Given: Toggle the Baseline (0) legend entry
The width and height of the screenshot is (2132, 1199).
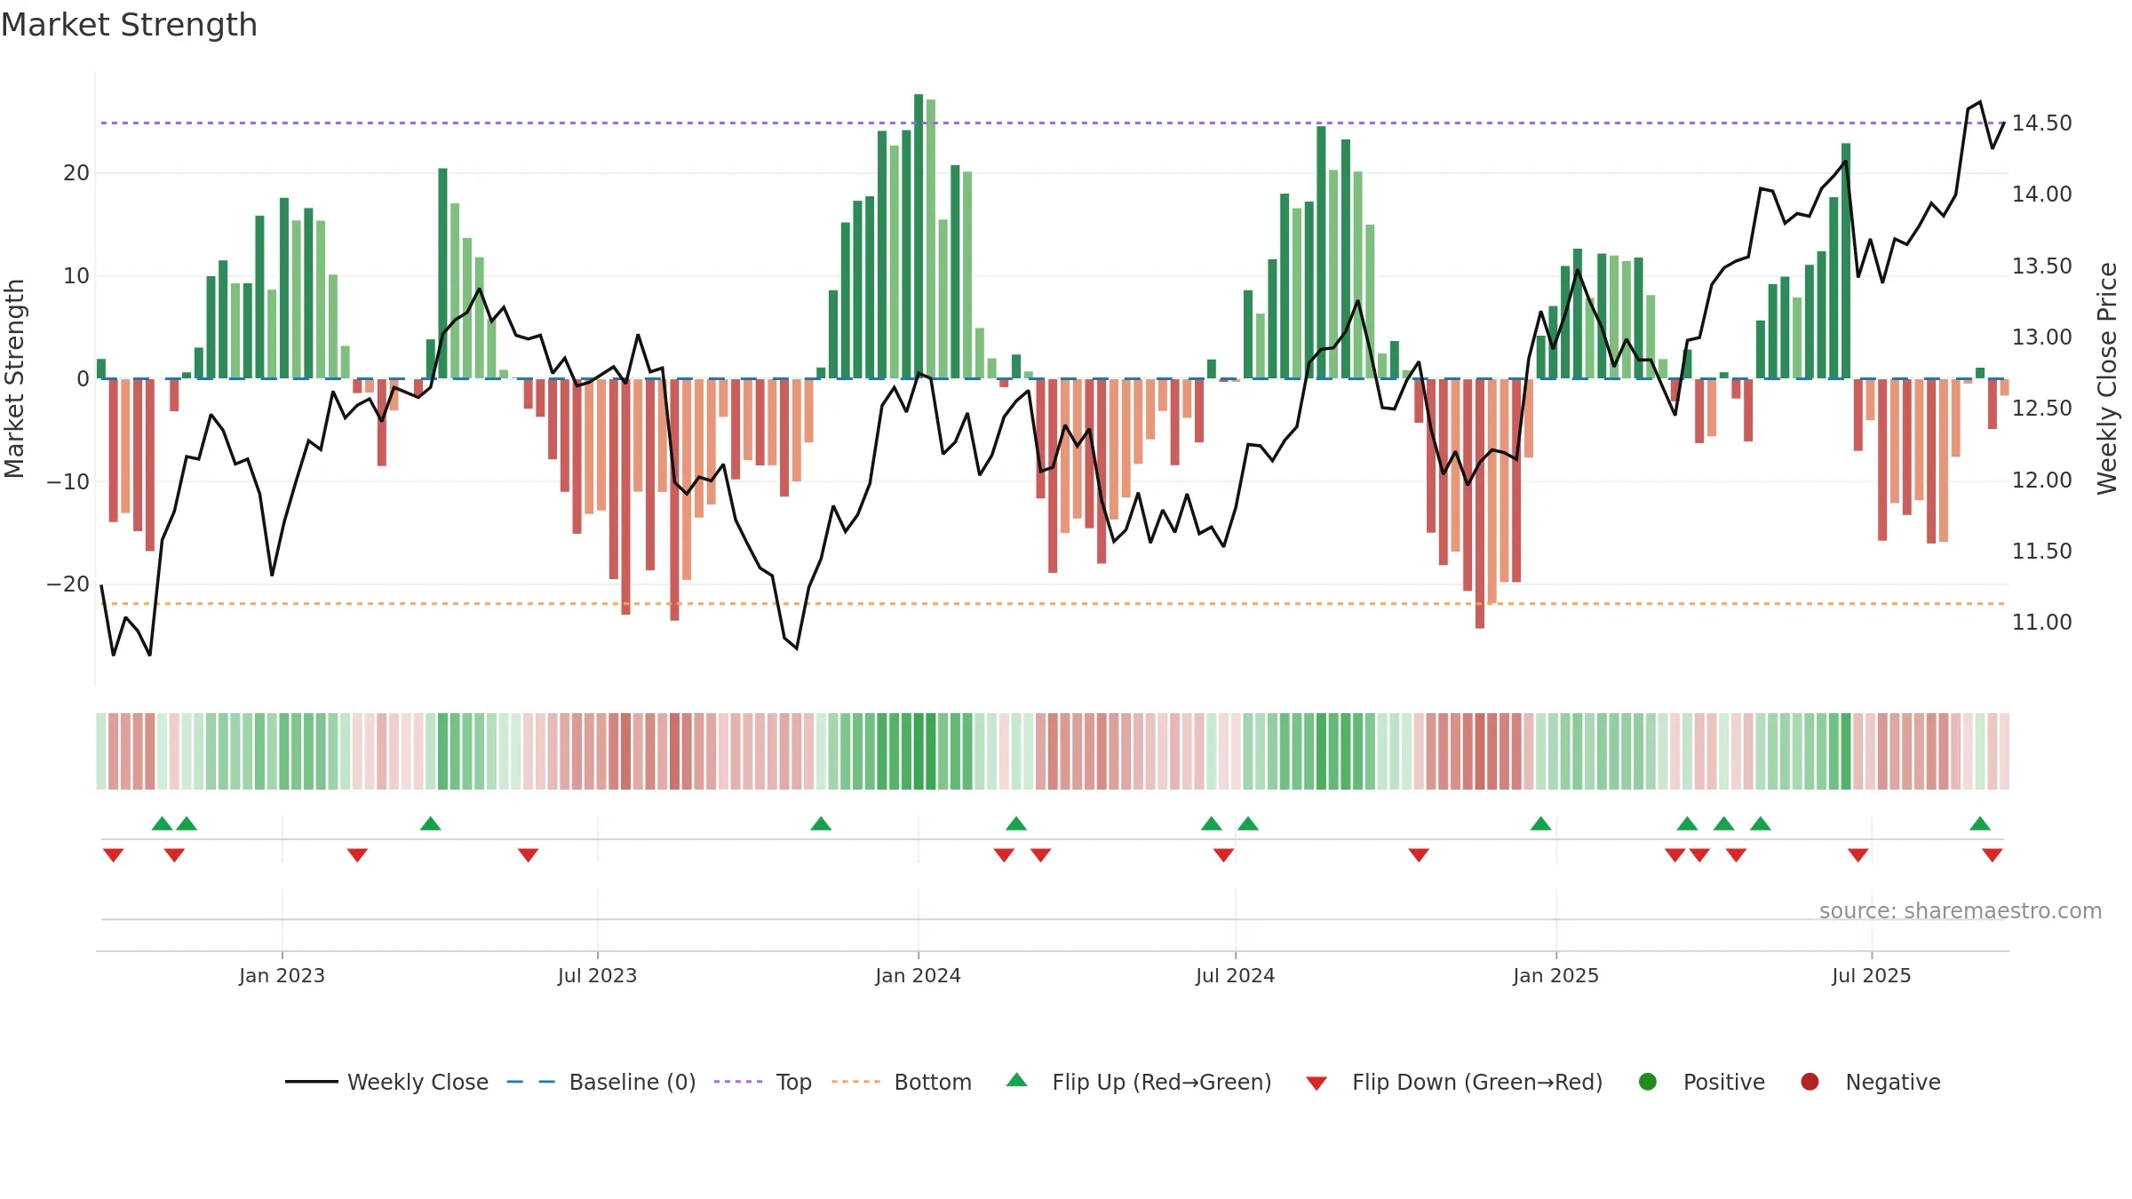Looking at the screenshot, I should [601, 1082].
